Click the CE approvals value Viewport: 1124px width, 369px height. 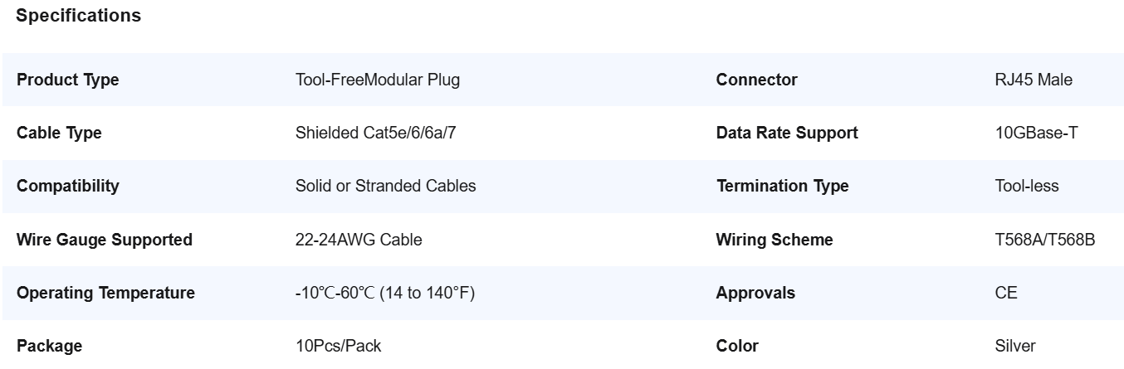pyautogui.click(x=1006, y=294)
